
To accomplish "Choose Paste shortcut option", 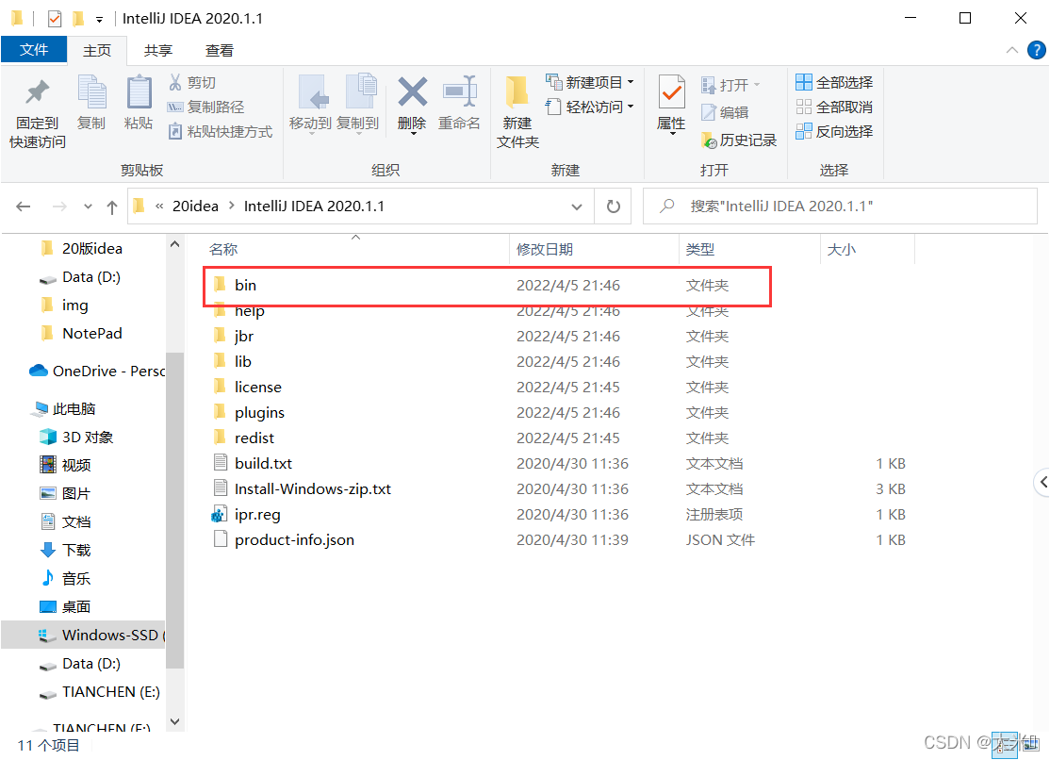I will tap(221, 131).
